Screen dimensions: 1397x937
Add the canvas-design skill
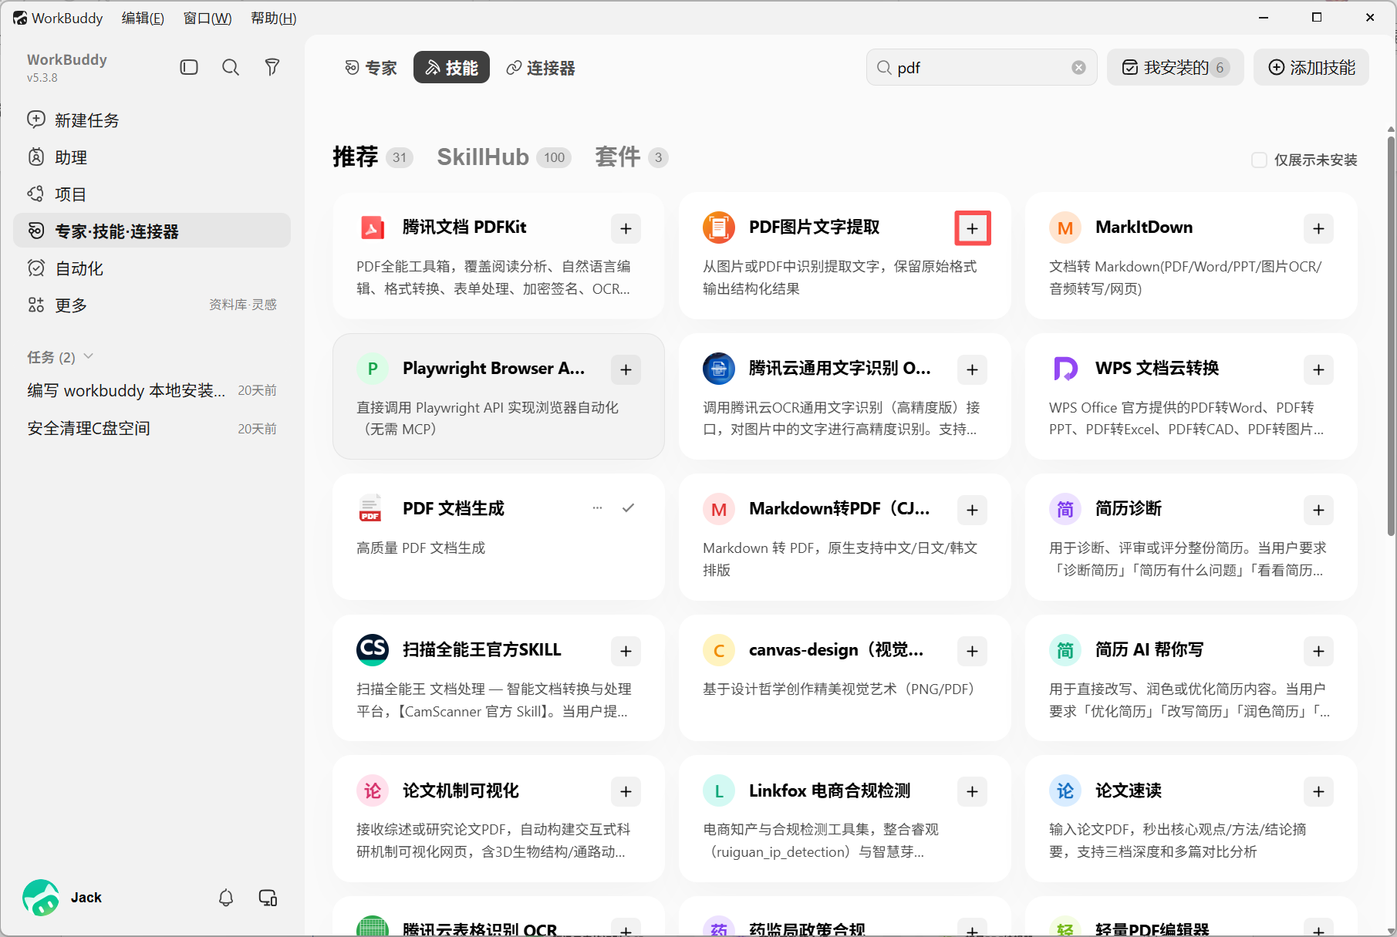972,652
